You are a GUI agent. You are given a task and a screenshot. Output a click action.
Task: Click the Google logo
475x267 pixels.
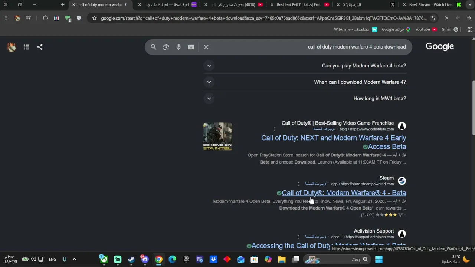click(x=440, y=47)
